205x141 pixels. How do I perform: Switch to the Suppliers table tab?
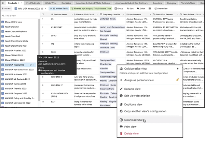click(x=157, y=3)
